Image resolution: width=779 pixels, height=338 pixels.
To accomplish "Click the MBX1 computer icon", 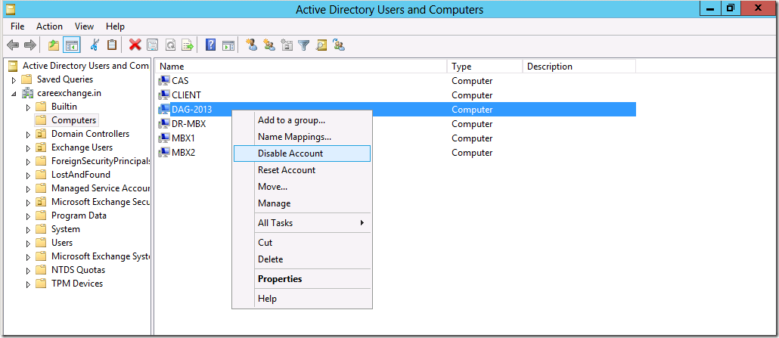I will [x=164, y=138].
